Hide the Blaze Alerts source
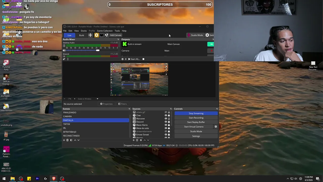Viewport: 323px width, 182px height. click(x=166, y=125)
